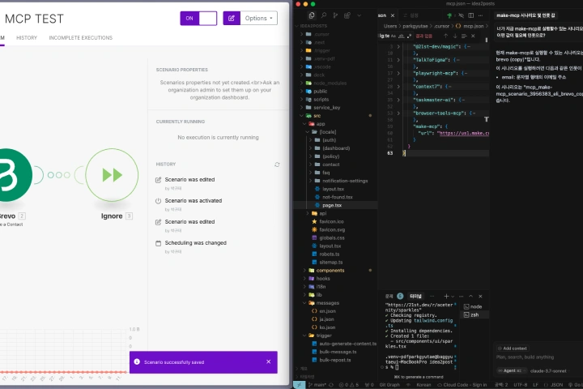Refresh the Make scenario history list
The height and width of the screenshot is (389, 583).
277,165
